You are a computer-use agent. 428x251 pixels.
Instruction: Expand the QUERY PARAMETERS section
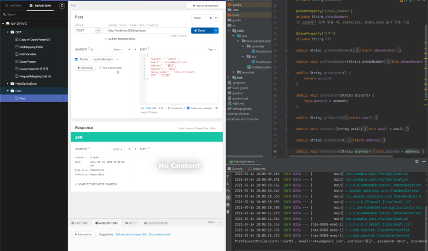(120, 39)
